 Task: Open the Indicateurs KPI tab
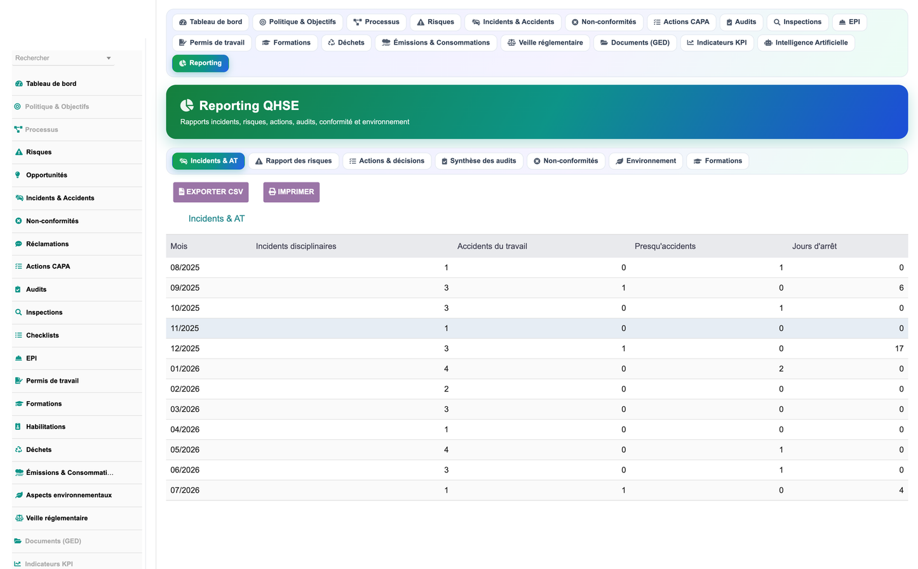click(717, 43)
